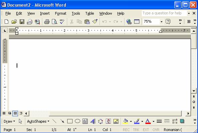The image size is (198, 133).
Task: Open the Table menu
Action: [90, 13]
